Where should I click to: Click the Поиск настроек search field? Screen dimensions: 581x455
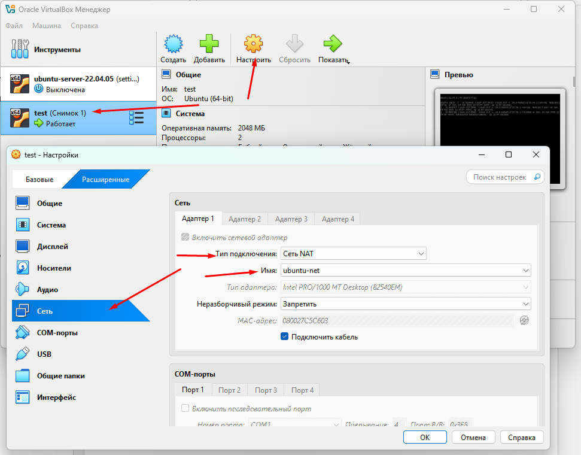click(504, 177)
